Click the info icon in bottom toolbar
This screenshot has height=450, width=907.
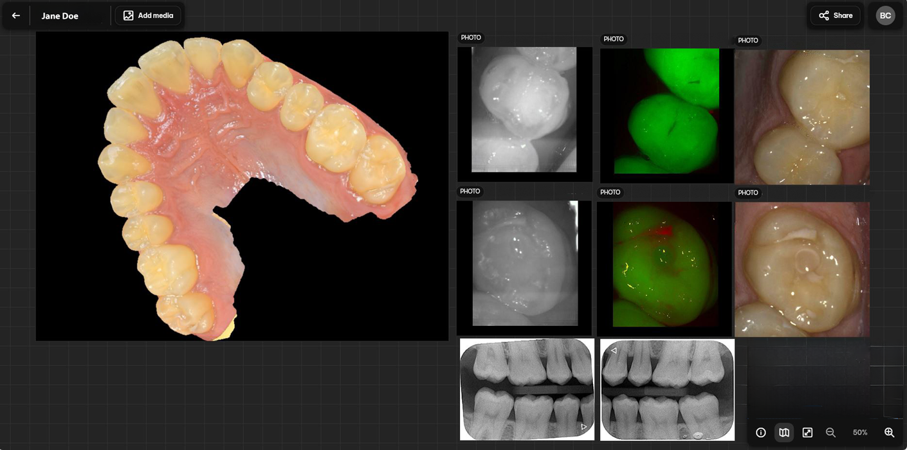click(x=760, y=433)
